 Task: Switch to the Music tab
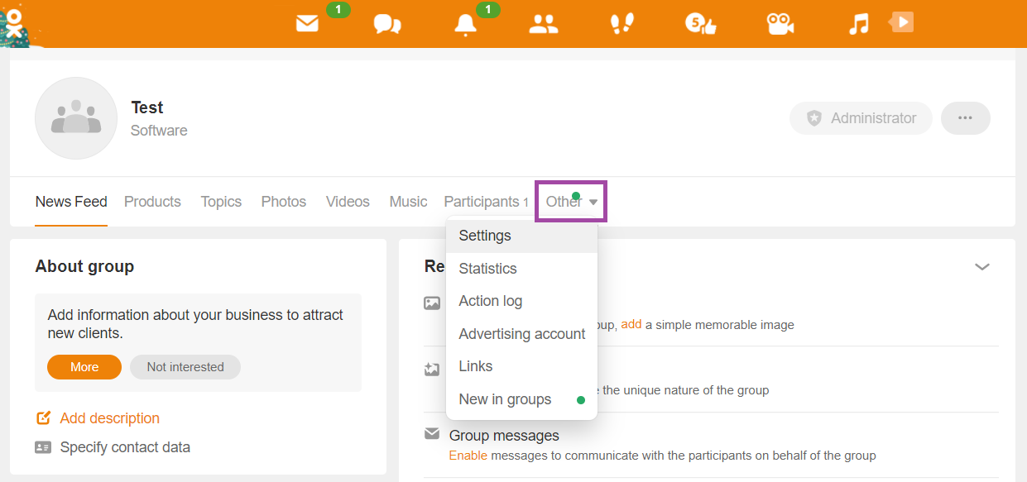[x=408, y=202]
